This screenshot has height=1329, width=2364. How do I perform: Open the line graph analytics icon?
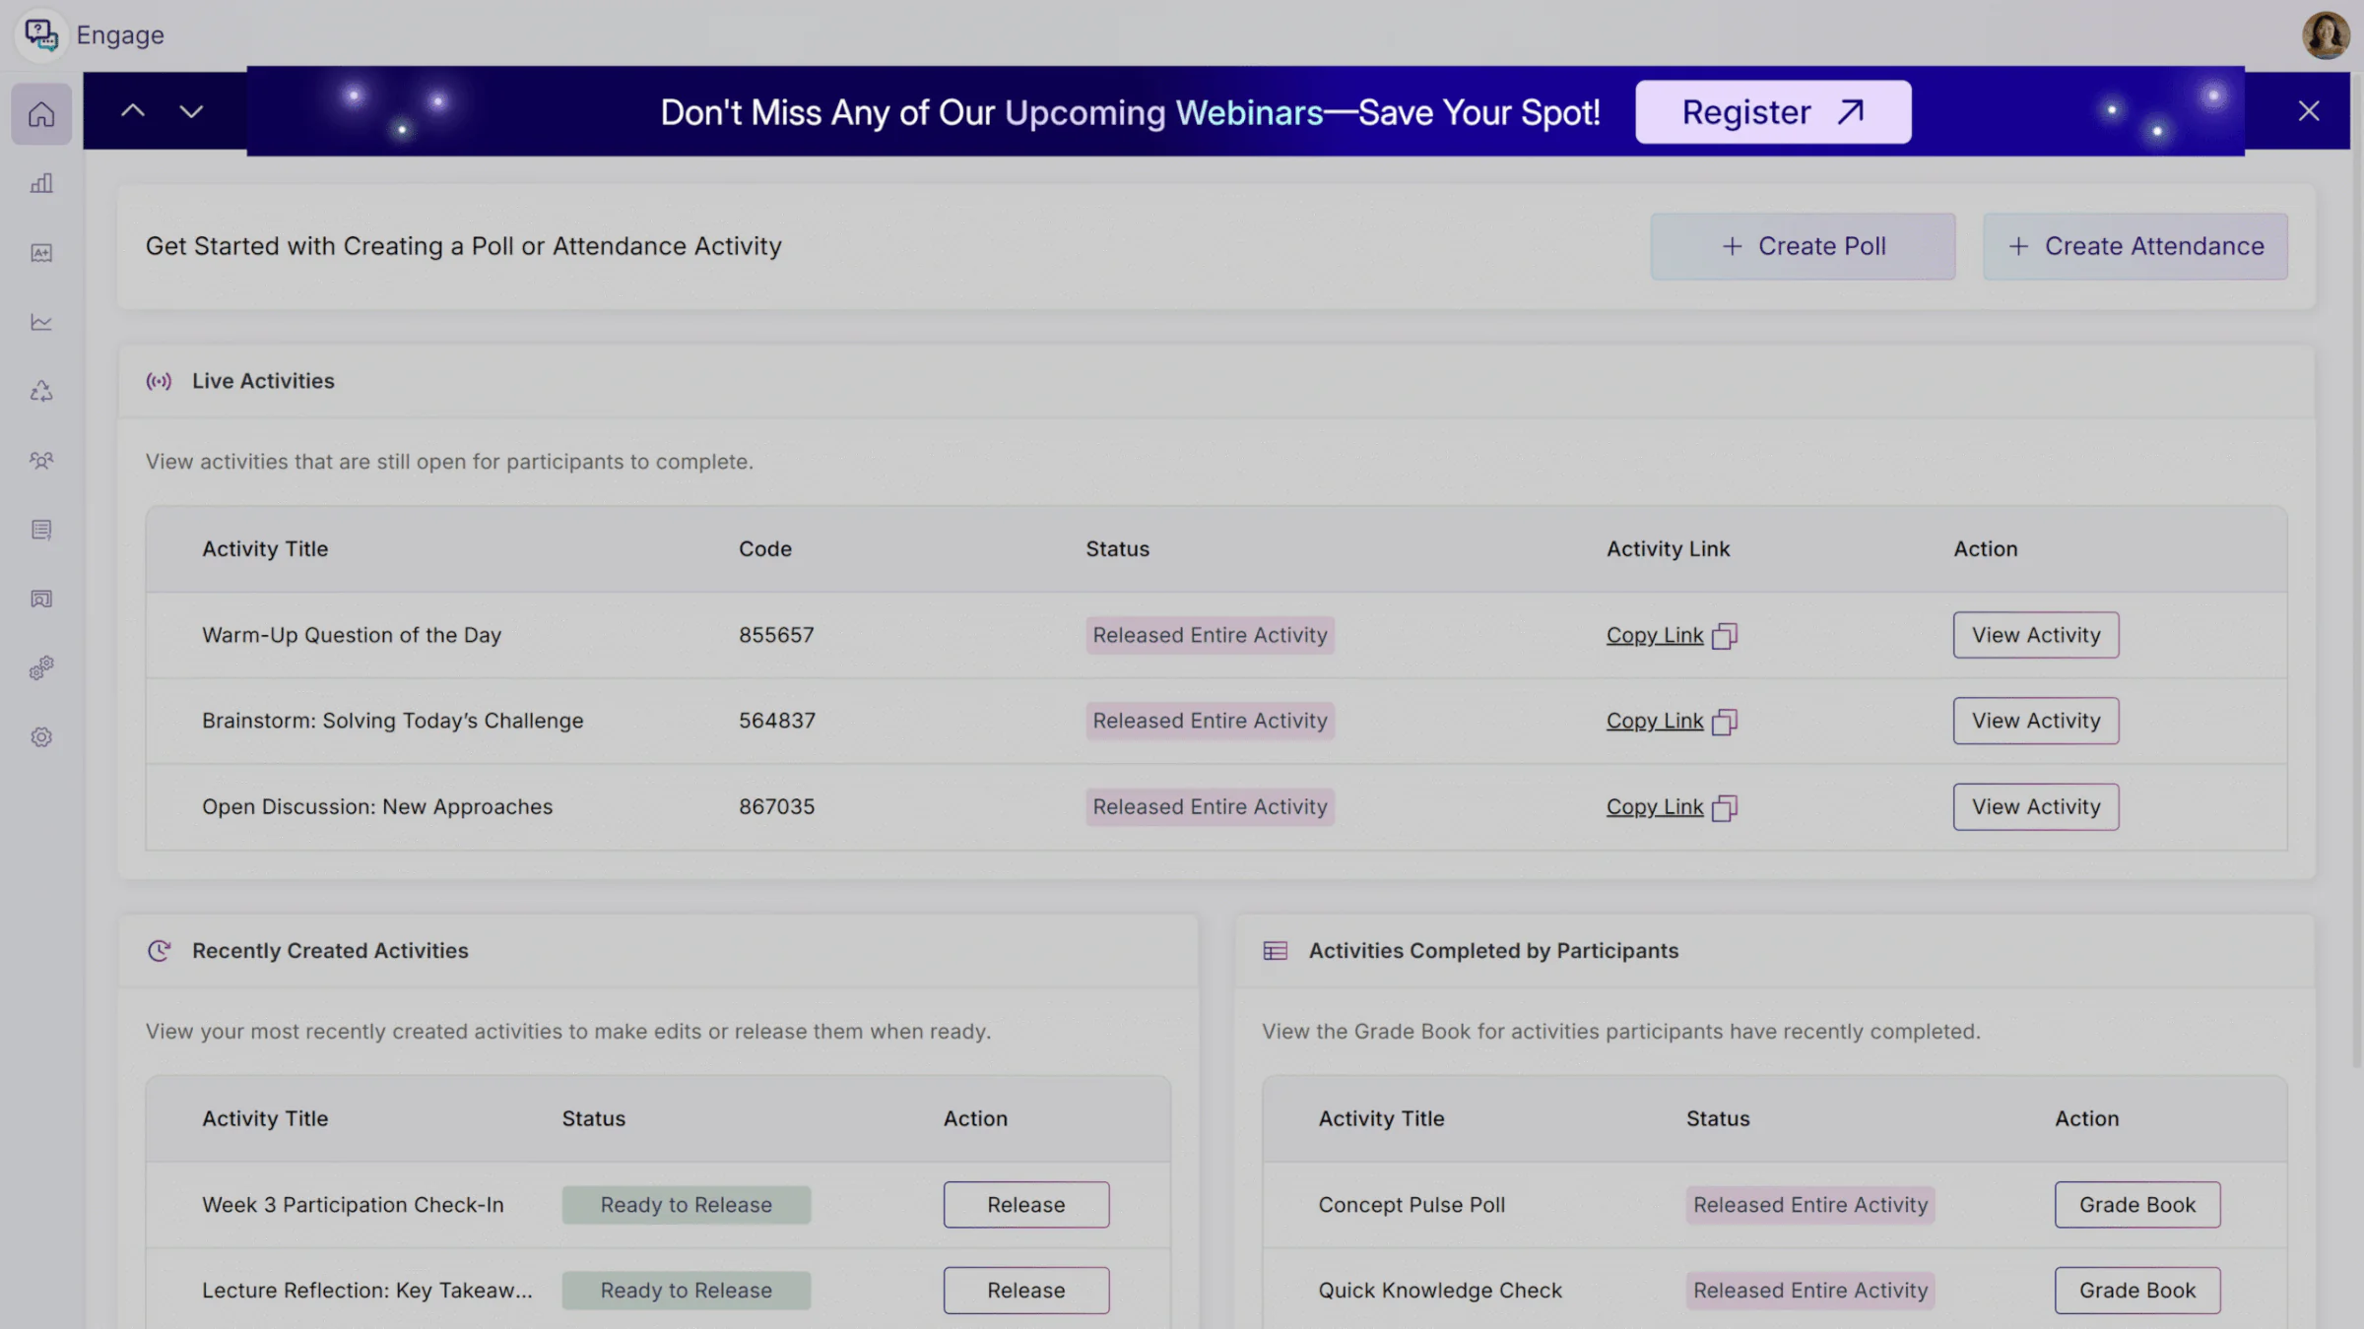(41, 322)
